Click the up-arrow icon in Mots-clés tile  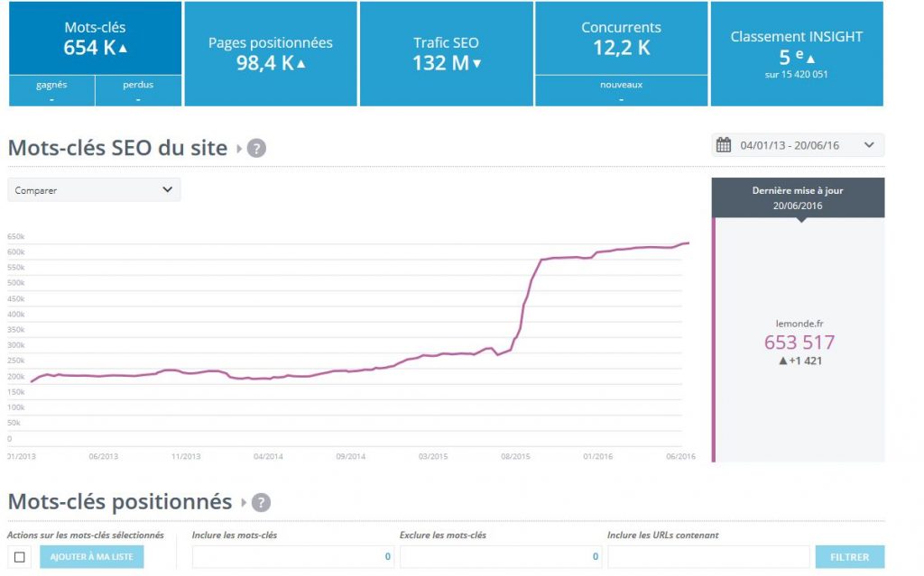point(123,49)
